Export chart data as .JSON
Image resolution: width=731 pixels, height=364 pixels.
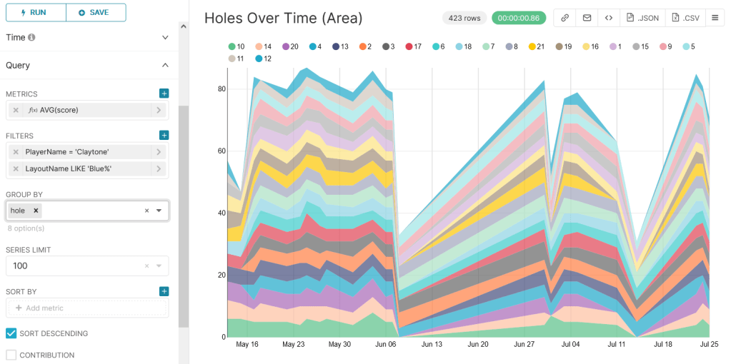click(642, 18)
